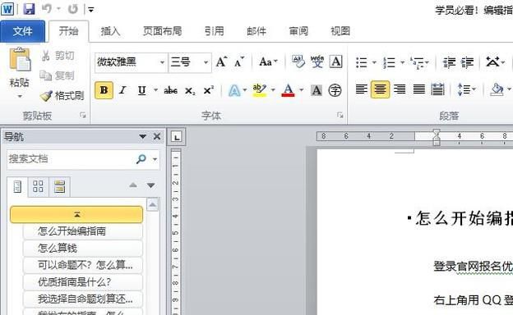Screen dimensions: 513x315
Task: Open the Aa change case dropdown
Action: click(x=268, y=62)
